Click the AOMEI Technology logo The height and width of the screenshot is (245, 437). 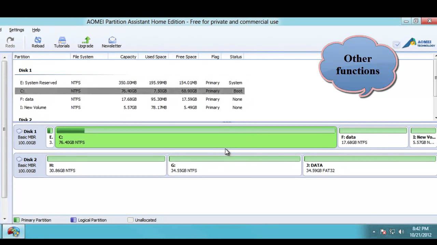(x=419, y=44)
